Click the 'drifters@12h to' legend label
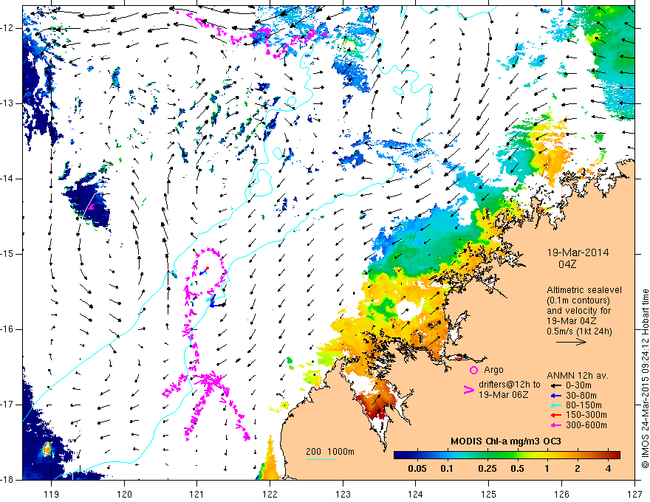The height and width of the screenshot is (502, 650). pyautogui.click(x=510, y=385)
